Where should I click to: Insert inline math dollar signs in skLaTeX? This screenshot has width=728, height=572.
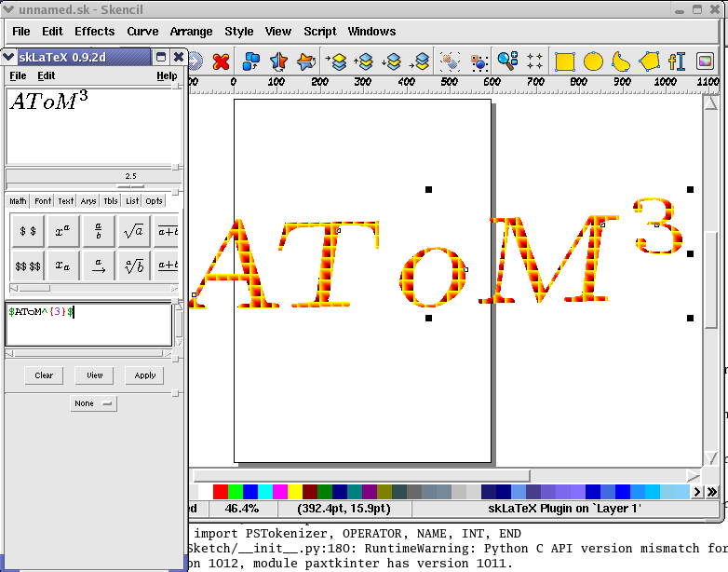(x=27, y=231)
